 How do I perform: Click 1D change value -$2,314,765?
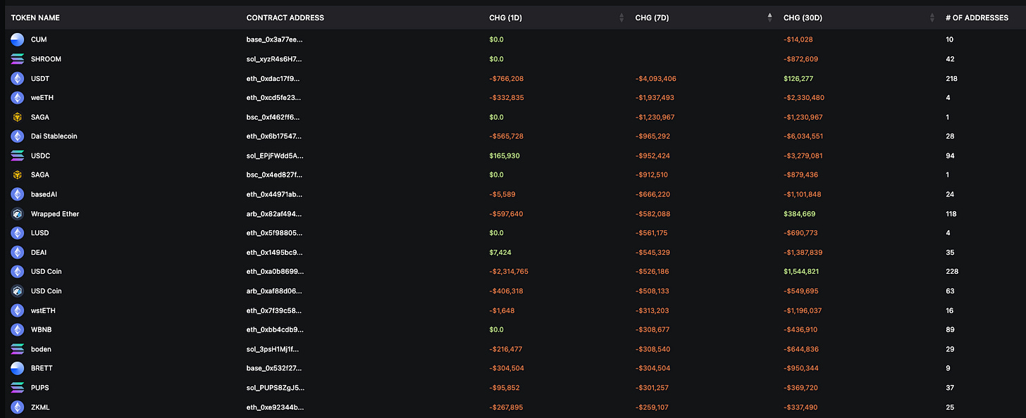tap(509, 272)
